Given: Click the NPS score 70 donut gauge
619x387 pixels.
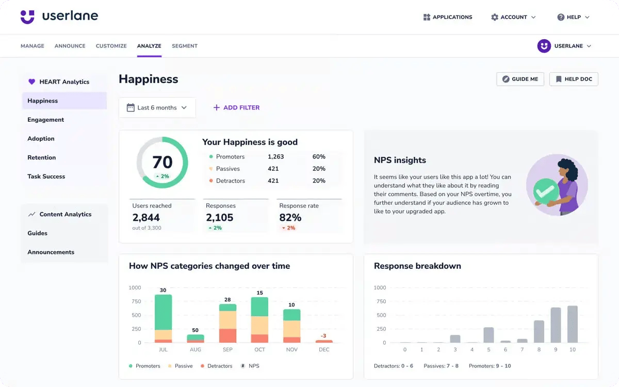Looking at the screenshot, I should 162,163.
